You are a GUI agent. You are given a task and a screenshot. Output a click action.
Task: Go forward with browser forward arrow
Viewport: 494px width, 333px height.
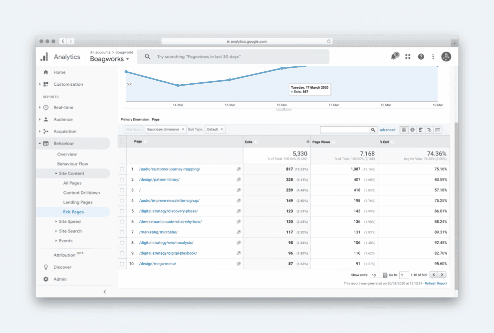(70, 41)
